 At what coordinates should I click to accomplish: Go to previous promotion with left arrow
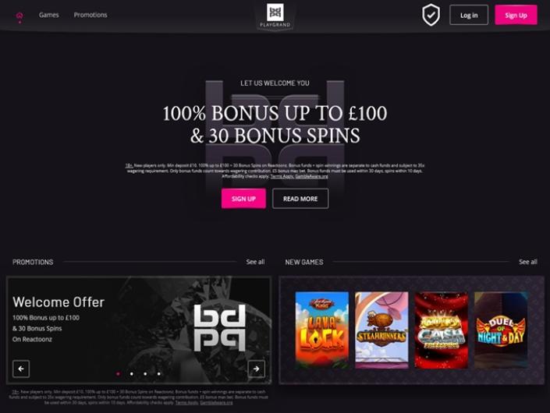(x=21, y=369)
